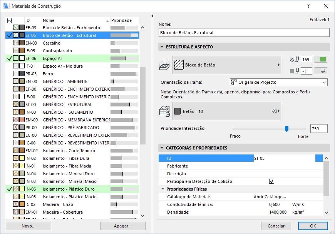Click the Prioridade Intersecção slider handle

286,128
